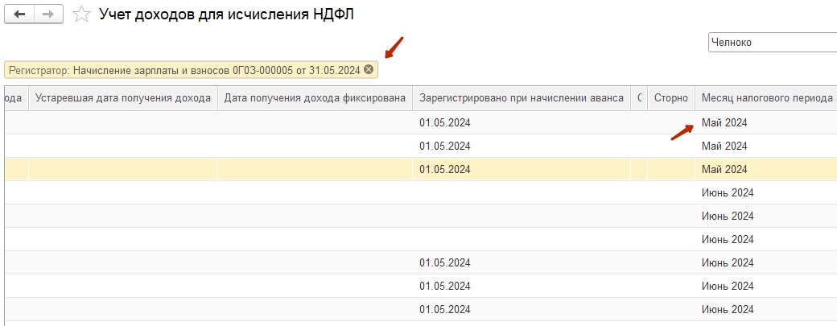Select 01.05.2024 cell in highlighted row

[444, 169]
